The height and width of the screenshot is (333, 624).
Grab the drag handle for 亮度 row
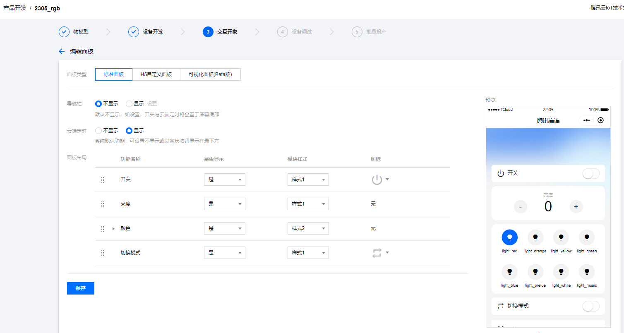(x=103, y=204)
